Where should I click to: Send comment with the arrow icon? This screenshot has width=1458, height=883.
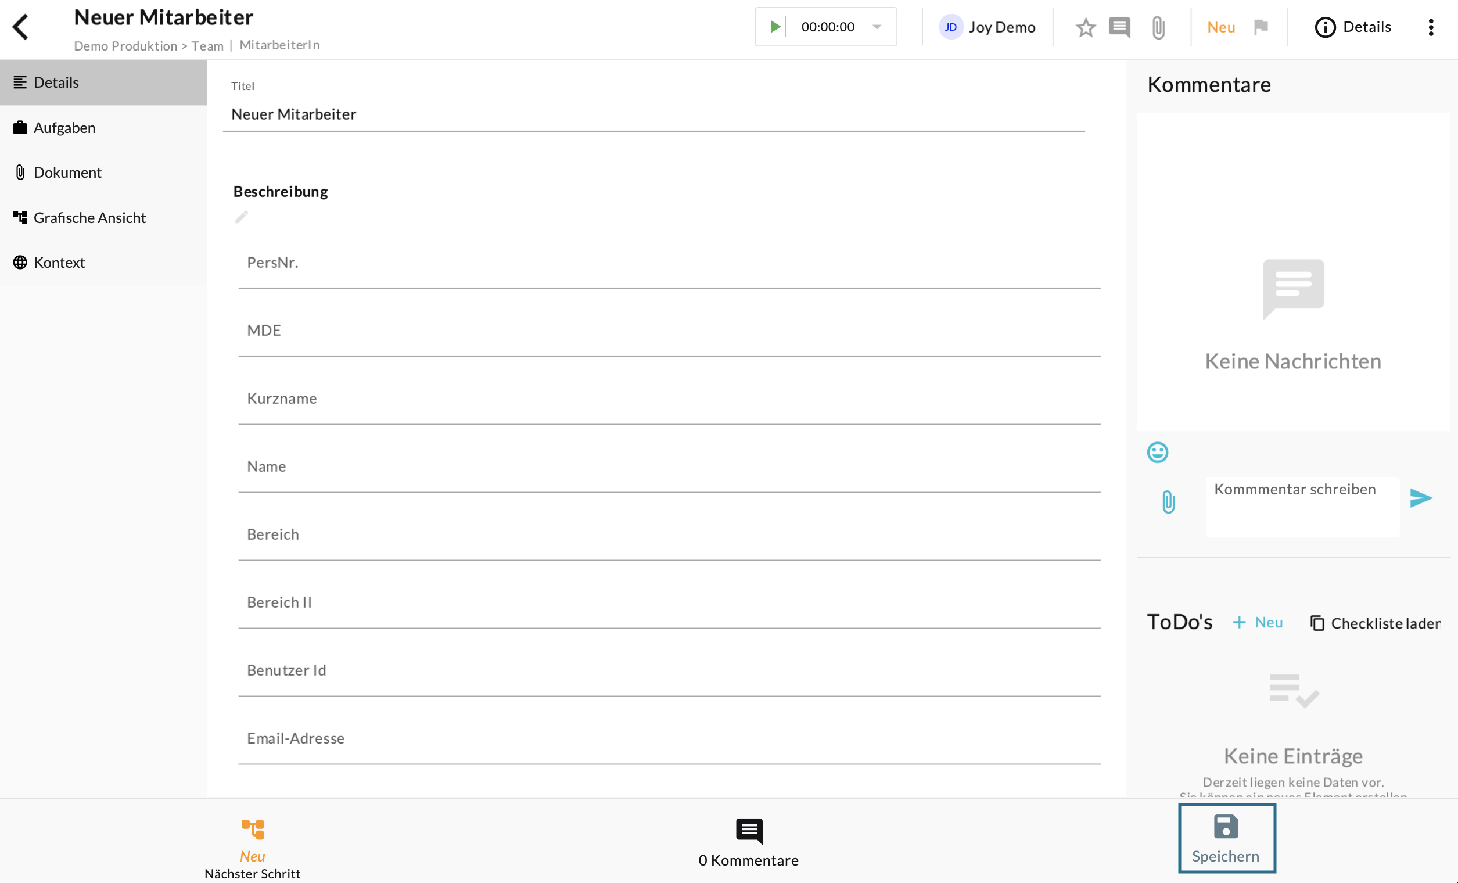tap(1421, 498)
